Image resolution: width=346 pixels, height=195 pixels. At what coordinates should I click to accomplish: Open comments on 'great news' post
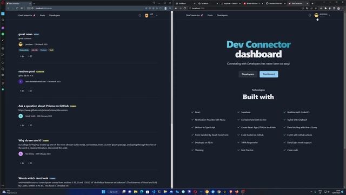click(x=30, y=56)
